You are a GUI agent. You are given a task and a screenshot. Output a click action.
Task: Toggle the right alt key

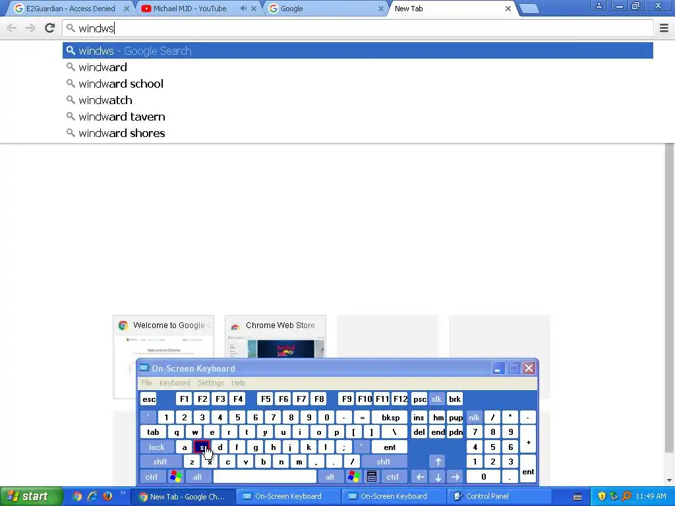click(x=330, y=477)
